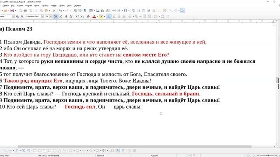Screen dimensions: 280x157
Task: Click the Find and Replace icon
Action: 75,10
